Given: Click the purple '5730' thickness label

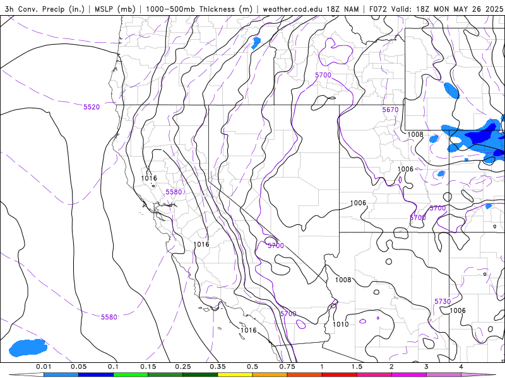Looking at the screenshot, I should [x=443, y=302].
